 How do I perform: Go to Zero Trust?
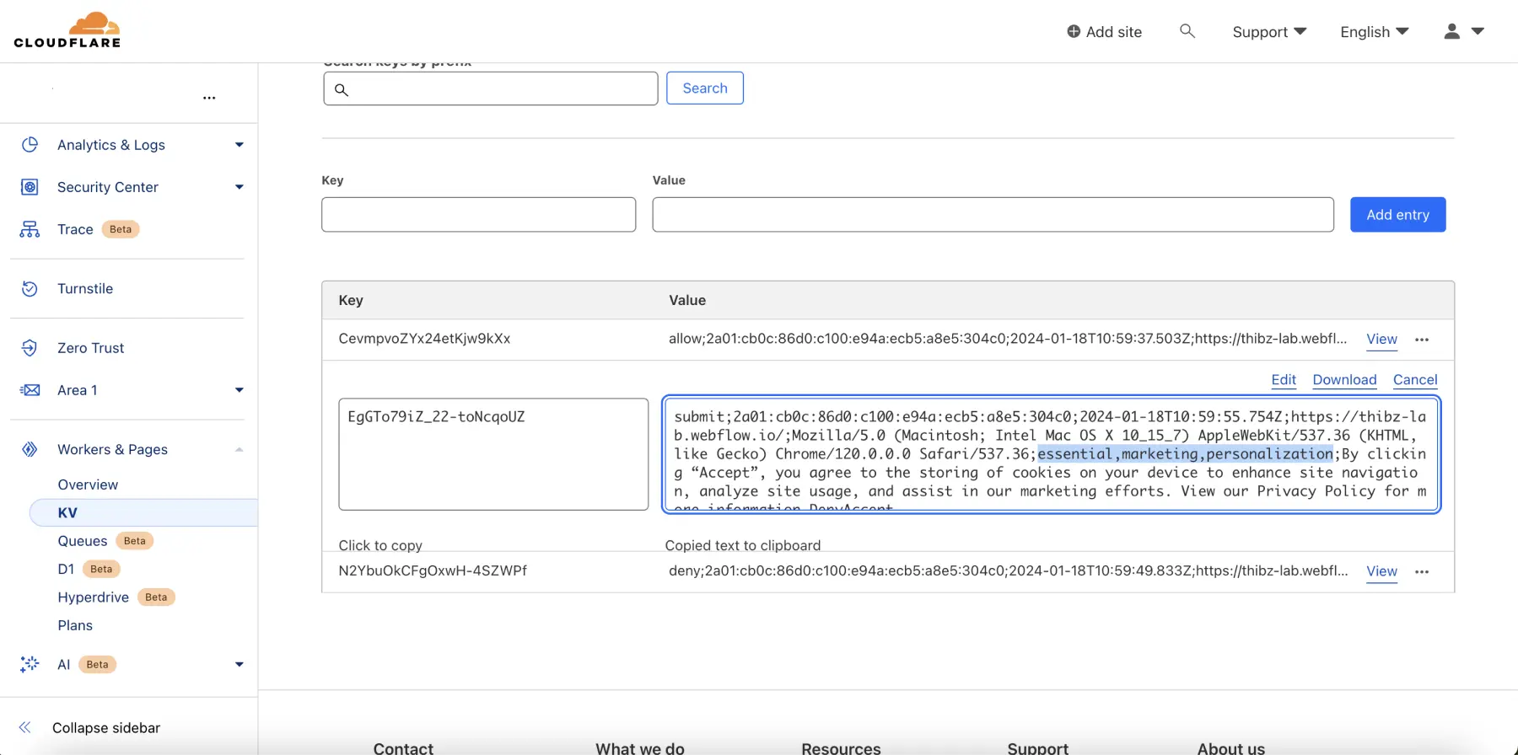pos(90,348)
